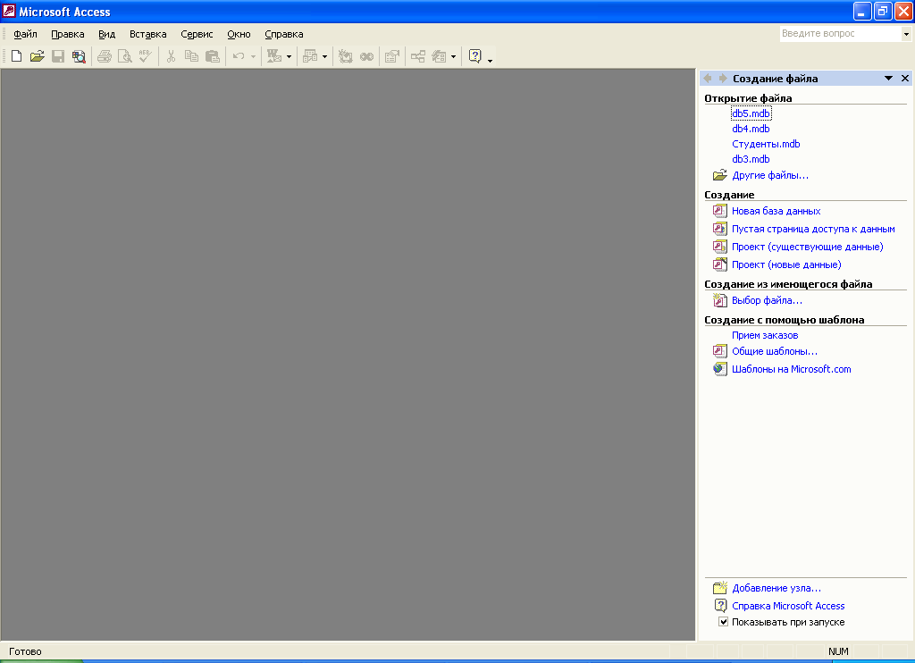
Task: Click the New Object toolbar icon
Action: pos(439,56)
